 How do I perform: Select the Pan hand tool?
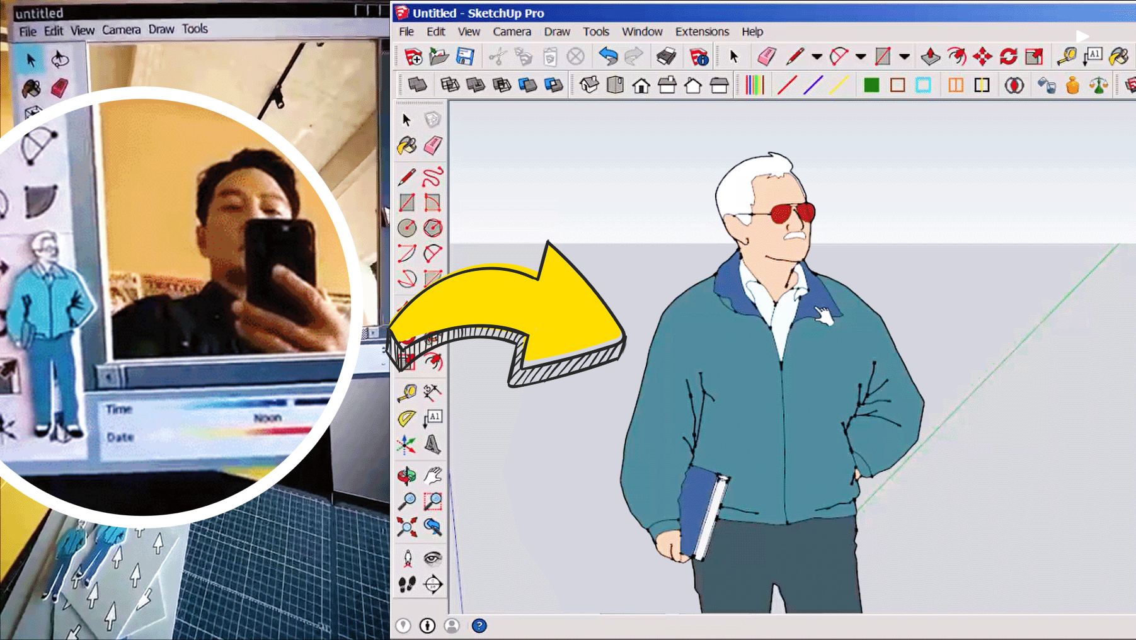433,475
